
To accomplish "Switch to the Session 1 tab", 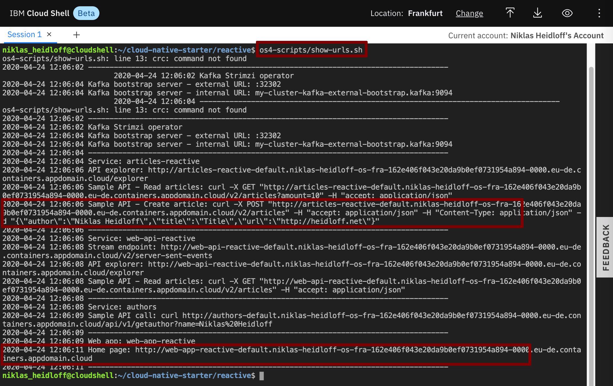I will click(x=25, y=35).
